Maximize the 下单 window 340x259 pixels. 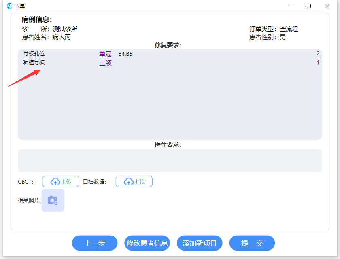pyautogui.click(x=309, y=6)
